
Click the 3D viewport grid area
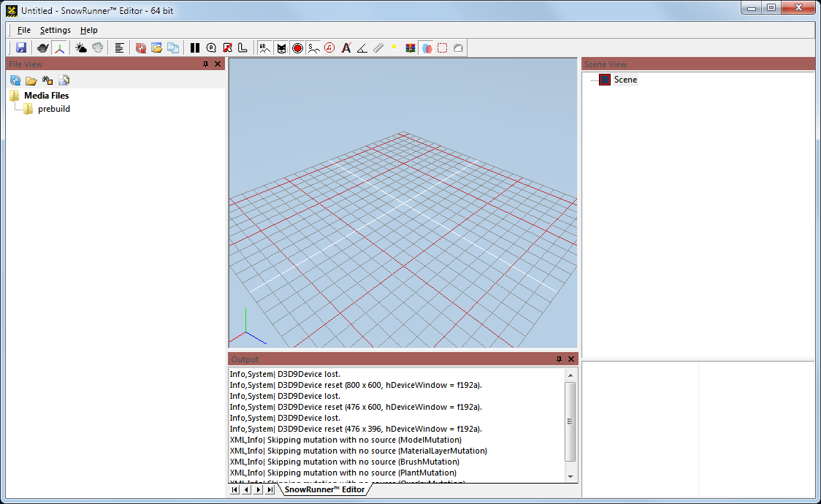pyautogui.click(x=403, y=203)
